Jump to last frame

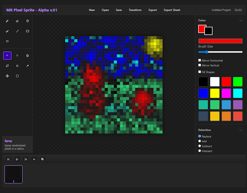25,159
